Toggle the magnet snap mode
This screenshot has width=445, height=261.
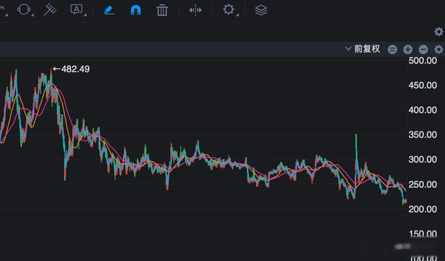click(136, 10)
